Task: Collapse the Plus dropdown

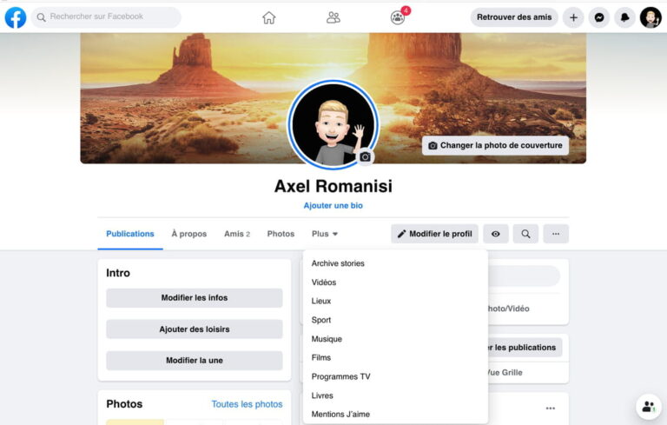Action: [325, 234]
